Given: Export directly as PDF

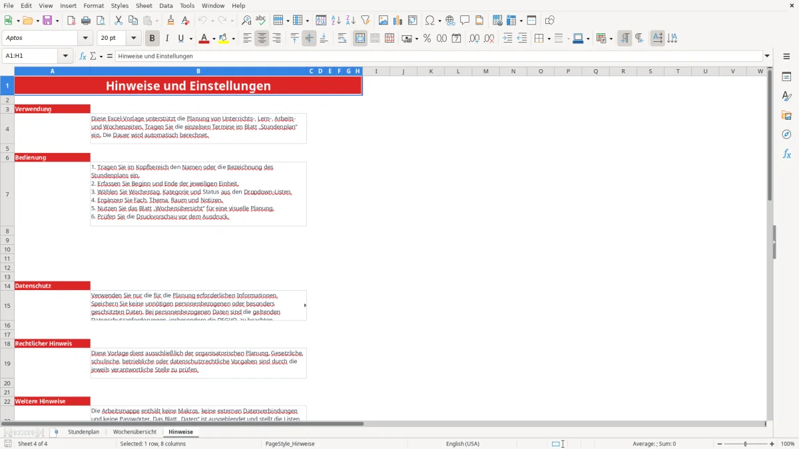Looking at the screenshot, I should 71,21.
